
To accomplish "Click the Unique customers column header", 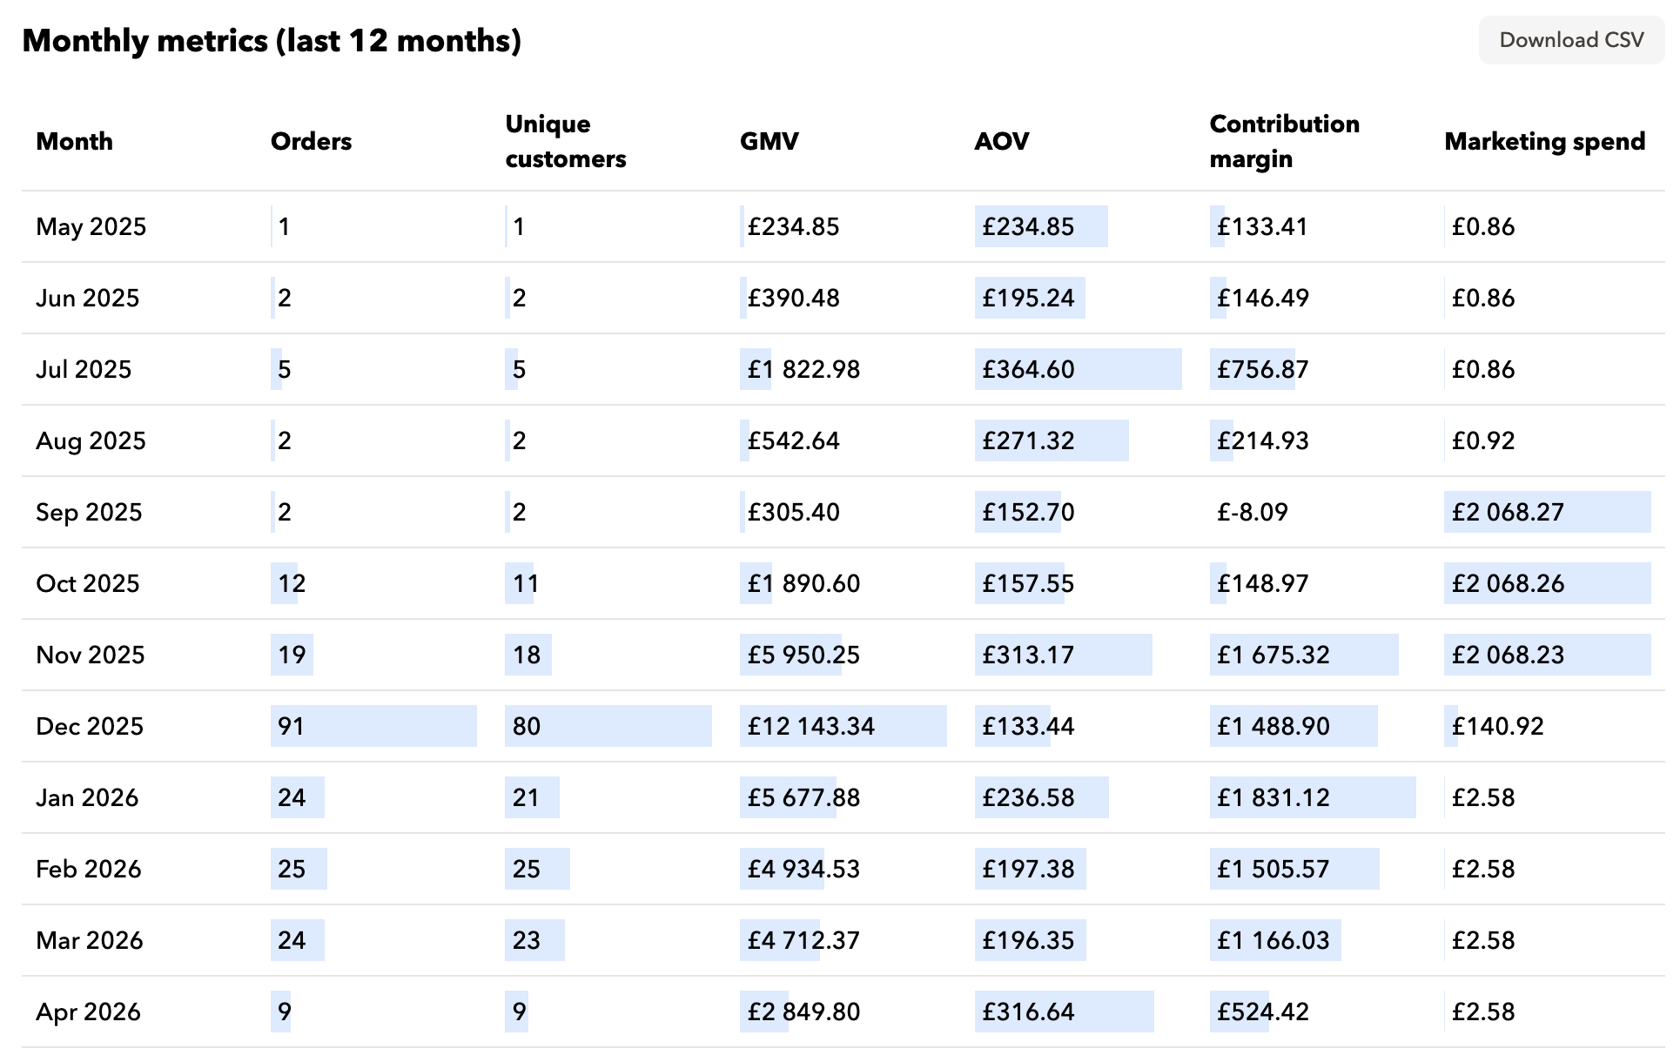I will pos(565,141).
